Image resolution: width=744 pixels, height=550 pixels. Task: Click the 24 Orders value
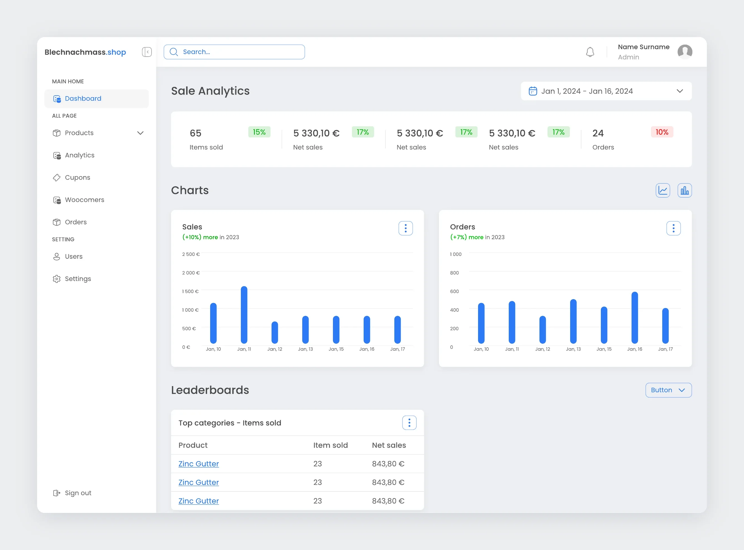[x=598, y=133]
